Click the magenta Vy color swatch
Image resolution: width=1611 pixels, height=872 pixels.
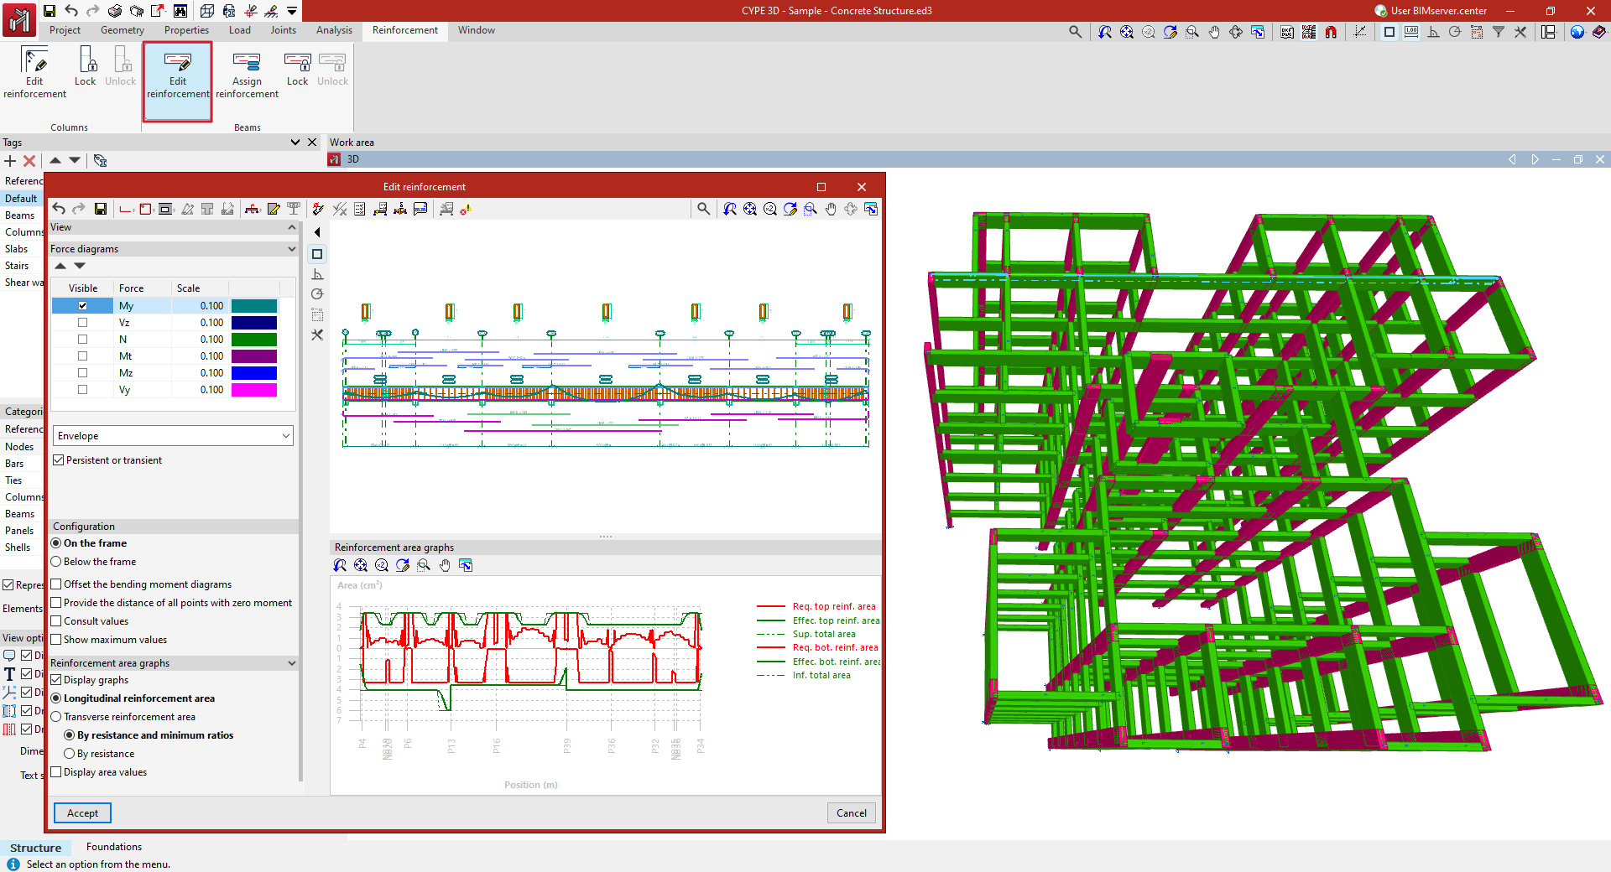253,390
